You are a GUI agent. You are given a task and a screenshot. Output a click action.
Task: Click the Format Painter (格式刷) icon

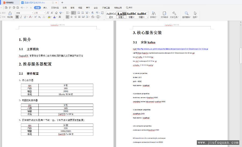(x=10, y=15)
